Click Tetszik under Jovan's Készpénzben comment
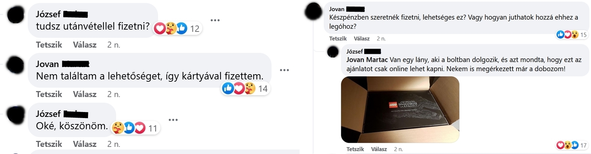591x154 pixels. point(338,39)
